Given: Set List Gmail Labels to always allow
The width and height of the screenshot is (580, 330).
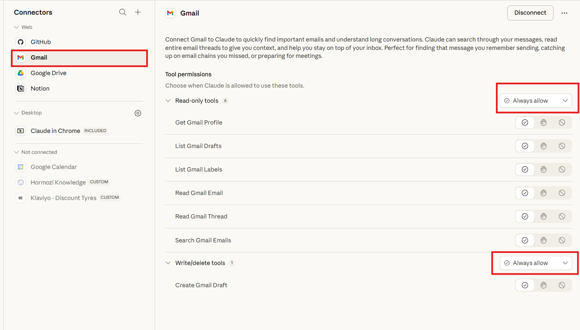Looking at the screenshot, I should tap(525, 169).
